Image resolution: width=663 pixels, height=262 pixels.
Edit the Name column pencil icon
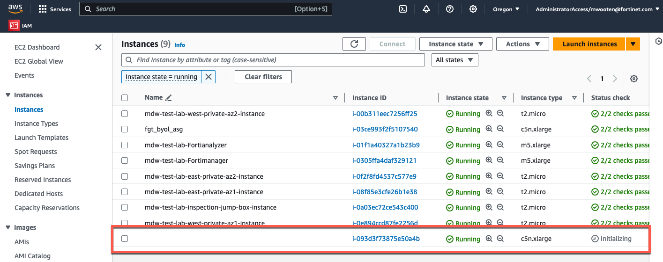point(169,98)
